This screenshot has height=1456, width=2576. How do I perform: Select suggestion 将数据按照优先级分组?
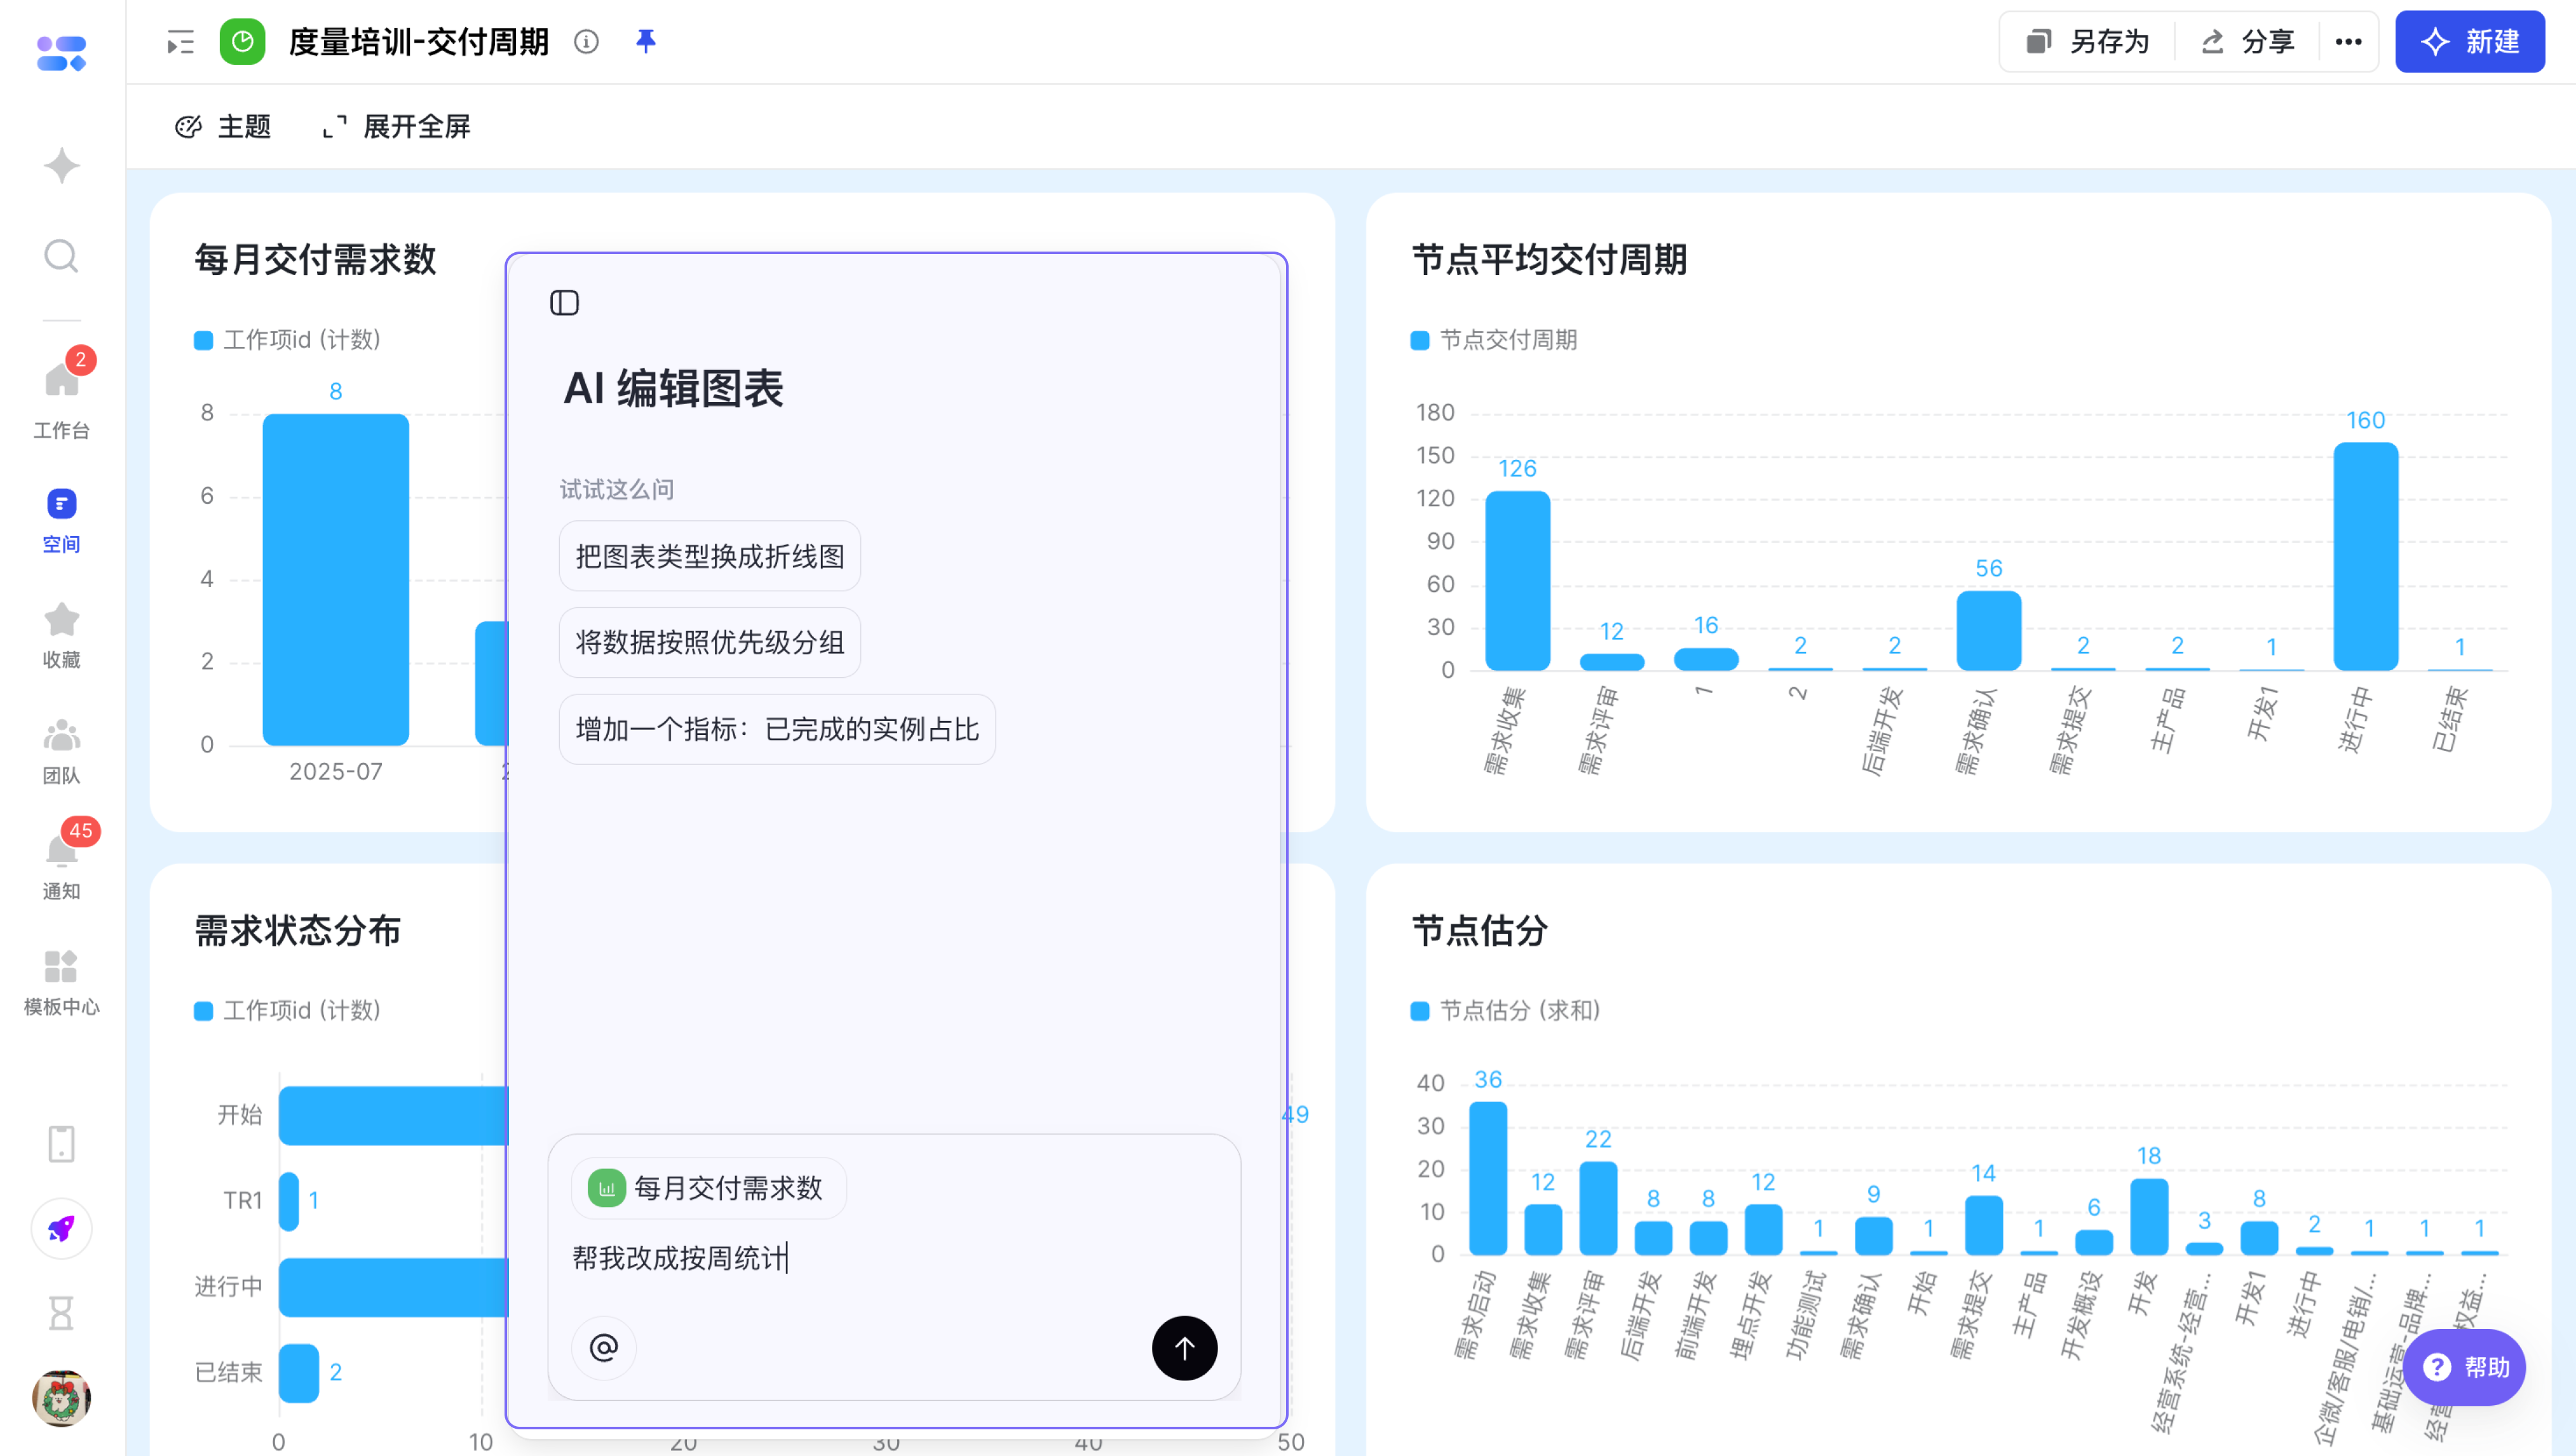pos(709,642)
